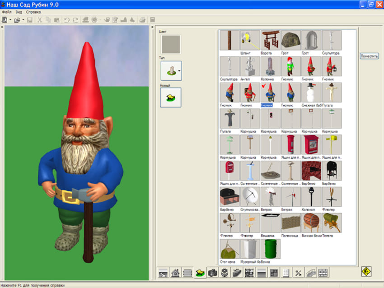
Task: Expand the New project dropdown arrow
Action: (10, 20)
